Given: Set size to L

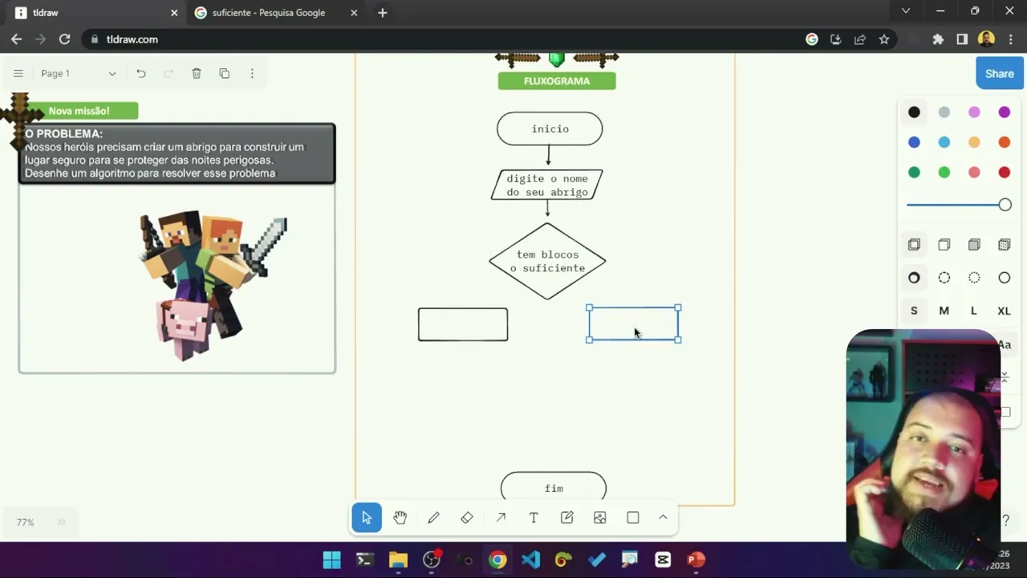Looking at the screenshot, I should (x=974, y=311).
